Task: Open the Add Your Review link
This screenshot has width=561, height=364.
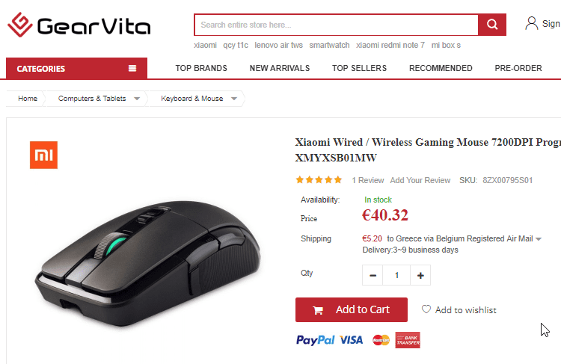Action: point(420,180)
